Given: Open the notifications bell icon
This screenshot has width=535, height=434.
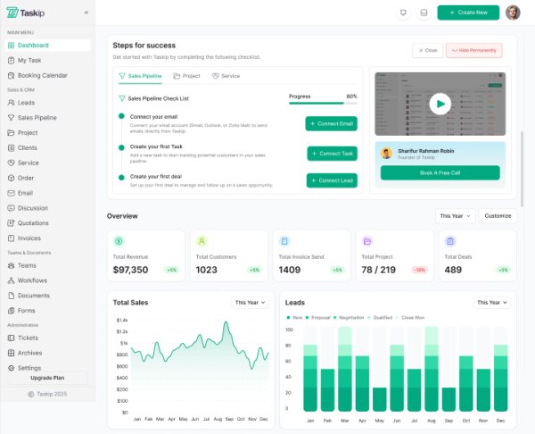Looking at the screenshot, I should point(405,13).
